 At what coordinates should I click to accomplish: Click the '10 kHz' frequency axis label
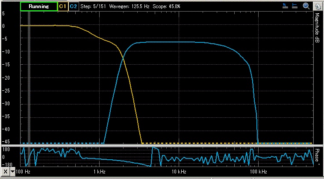[179, 172]
